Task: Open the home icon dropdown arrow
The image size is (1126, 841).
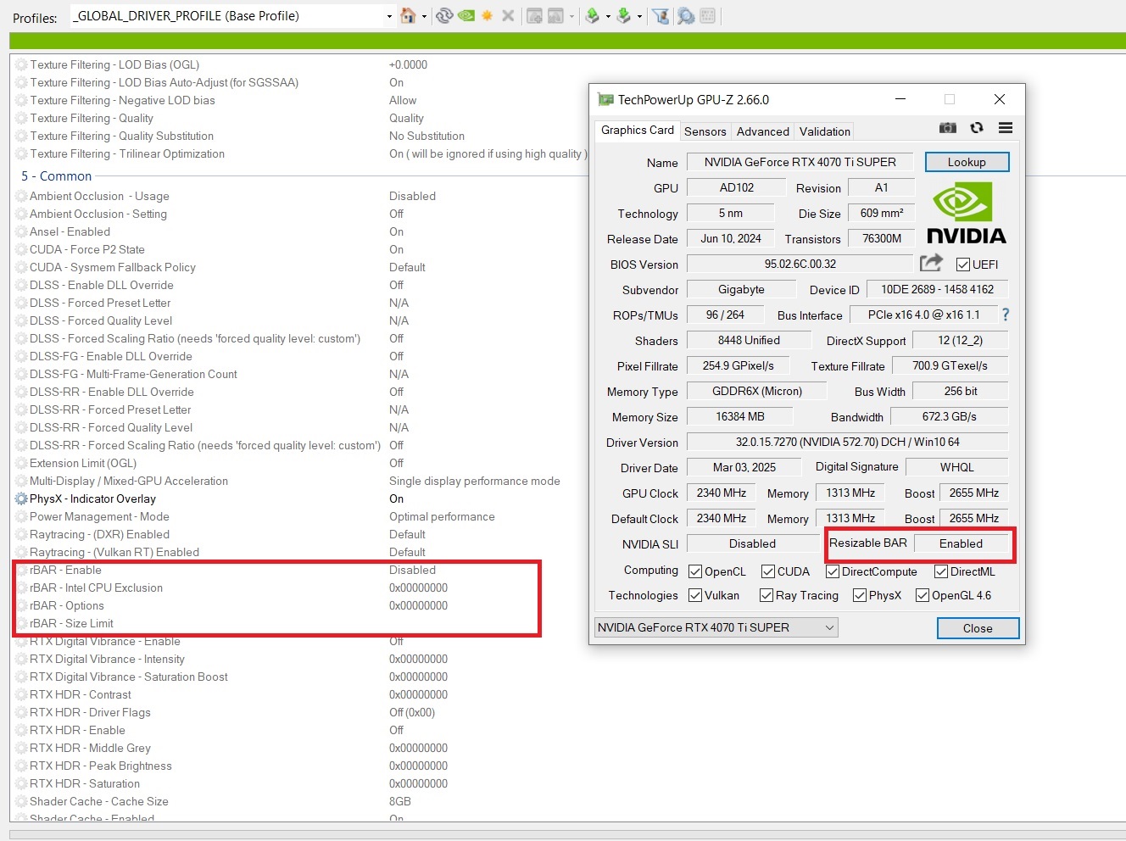Action: pos(424,16)
